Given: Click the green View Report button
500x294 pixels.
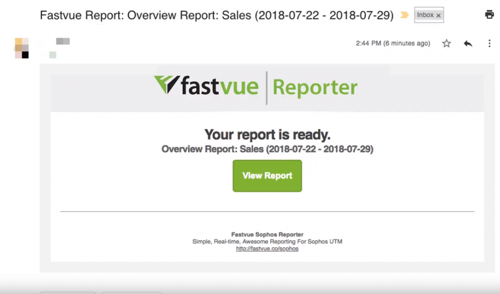Looking at the screenshot, I should coord(267,176).
